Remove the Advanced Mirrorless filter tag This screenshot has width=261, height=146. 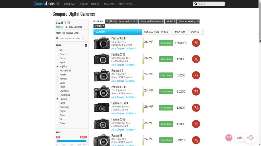[x=163, y=21]
